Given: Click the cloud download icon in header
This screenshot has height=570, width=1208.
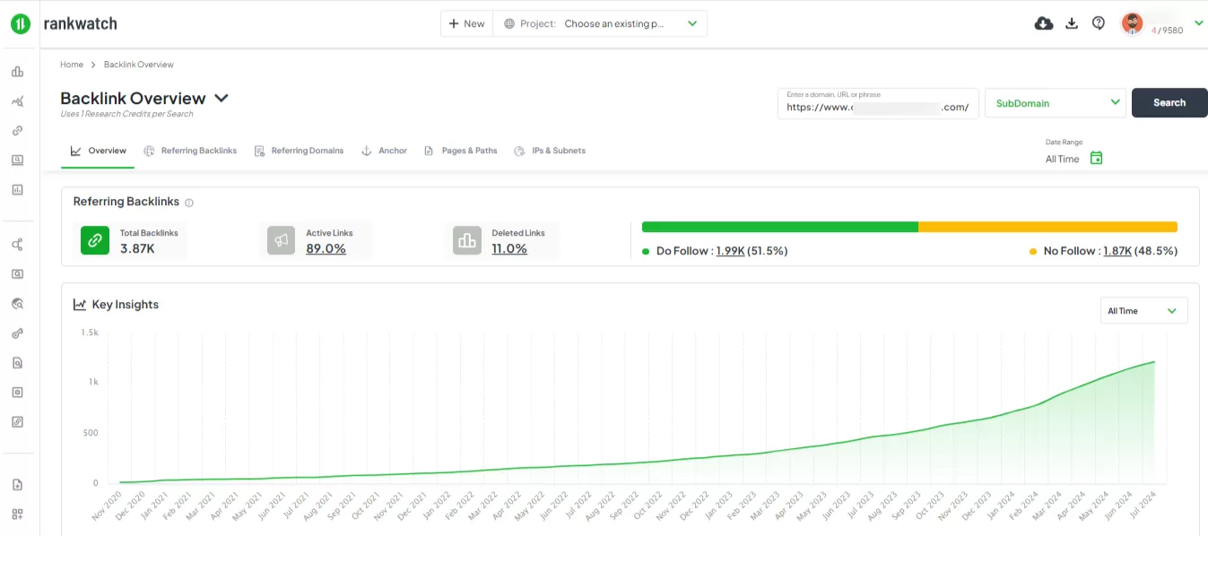Looking at the screenshot, I should pos(1044,24).
